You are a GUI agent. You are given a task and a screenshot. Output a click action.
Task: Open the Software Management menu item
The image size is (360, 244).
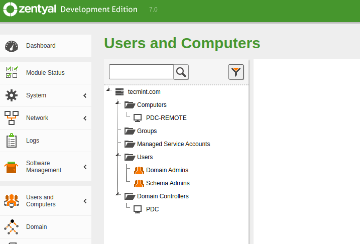tap(46, 167)
